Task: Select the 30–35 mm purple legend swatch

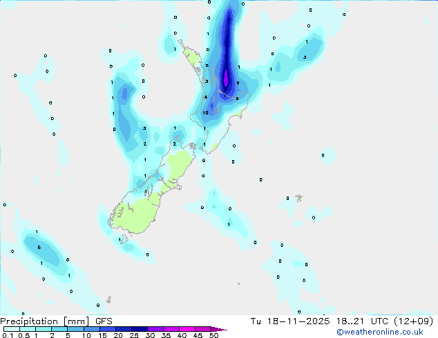Action: click(x=155, y=329)
